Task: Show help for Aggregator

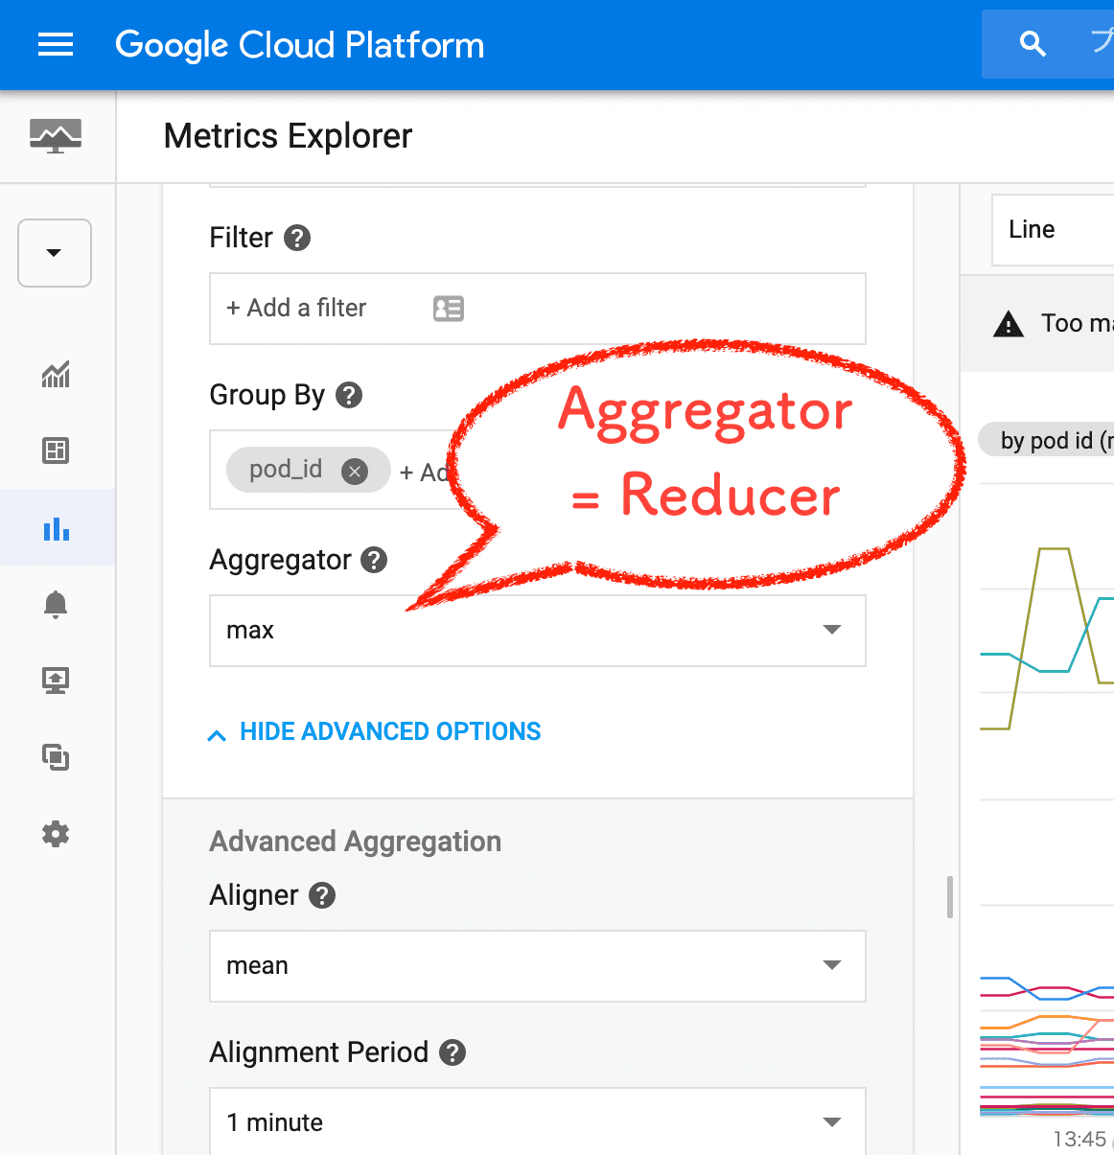Action: [x=374, y=560]
